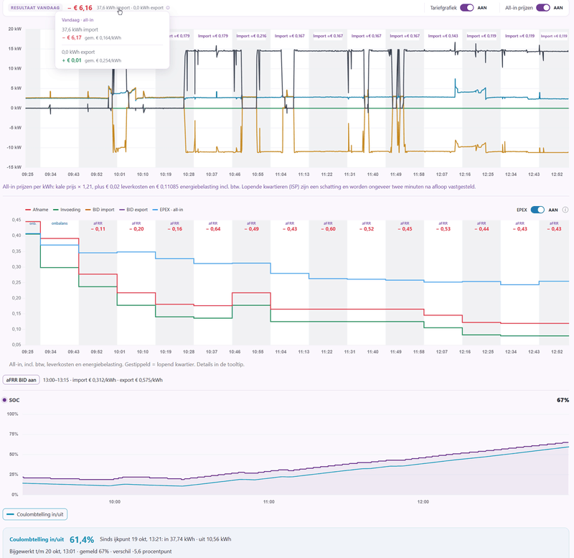Disable the EPEX switch

537,210
